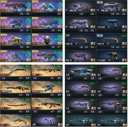This screenshot has height=127, width=128.
Task: Select the twin cyan crescent blades item
Action: click(x=47, y=6)
